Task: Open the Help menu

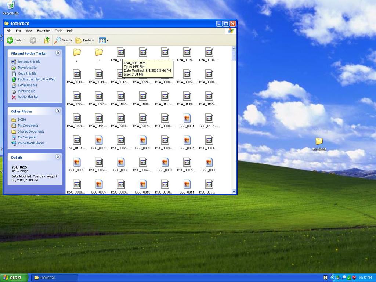Action: click(x=70, y=31)
